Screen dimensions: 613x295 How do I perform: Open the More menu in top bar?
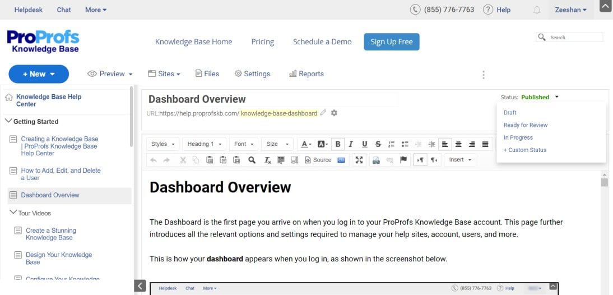(96, 10)
